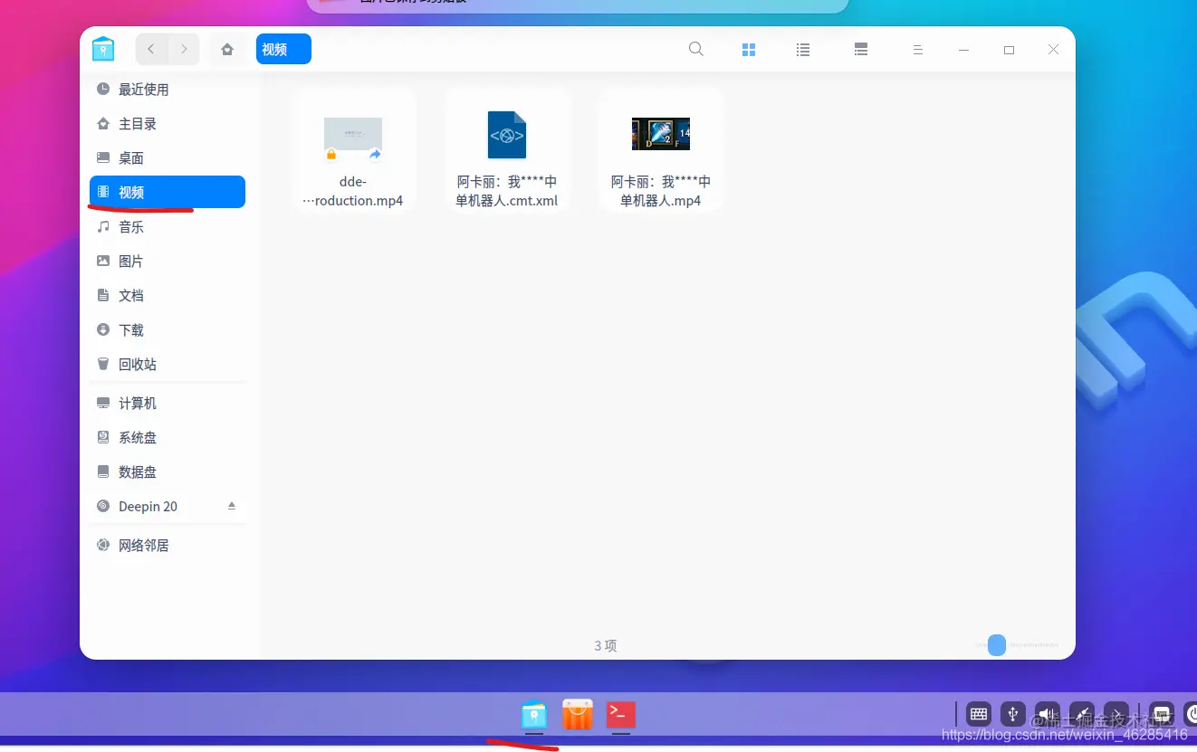Adjust the icon size slider
This screenshot has height=752, width=1197.
(x=997, y=645)
